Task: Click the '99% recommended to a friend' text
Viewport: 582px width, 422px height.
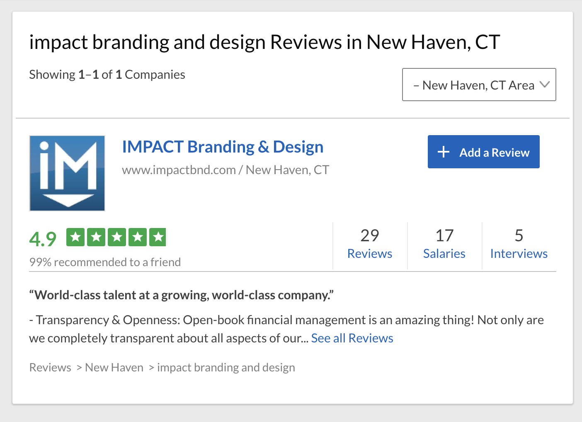Action: tap(105, 262)
